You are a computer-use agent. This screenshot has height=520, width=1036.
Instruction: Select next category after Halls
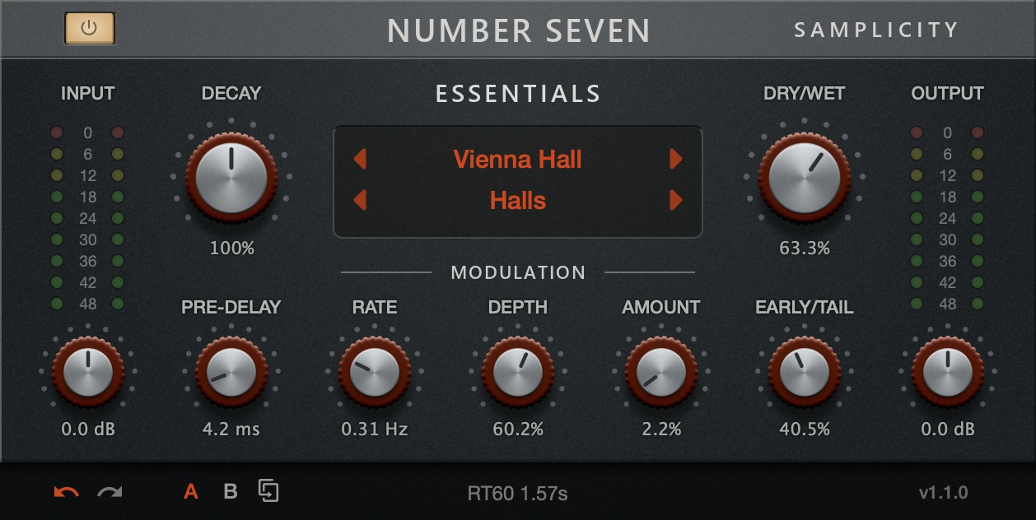[x=676, y=200]
